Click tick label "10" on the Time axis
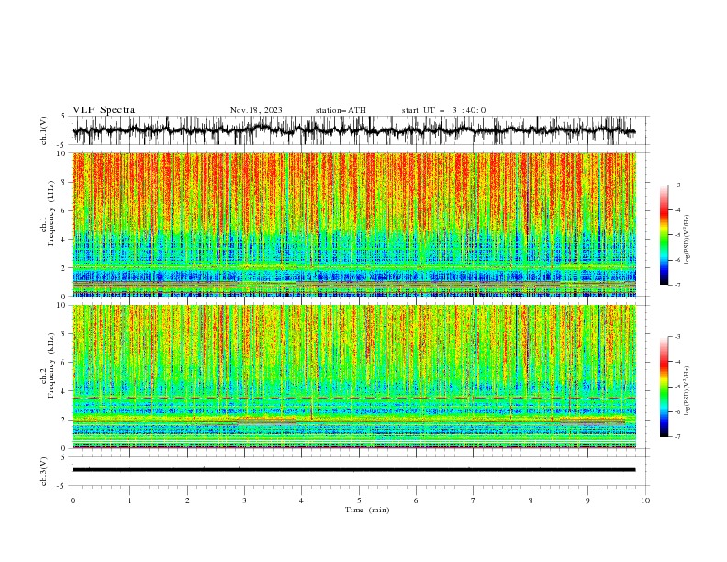The image size is (727, 562). coord(645,500)
